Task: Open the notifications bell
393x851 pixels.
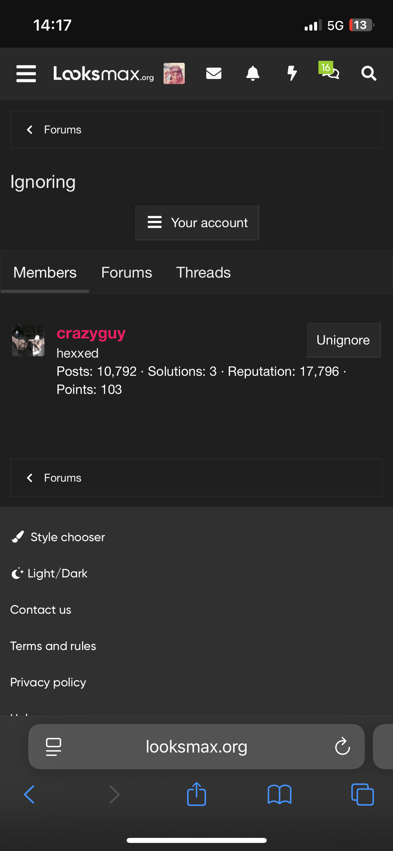Action: 253,73
